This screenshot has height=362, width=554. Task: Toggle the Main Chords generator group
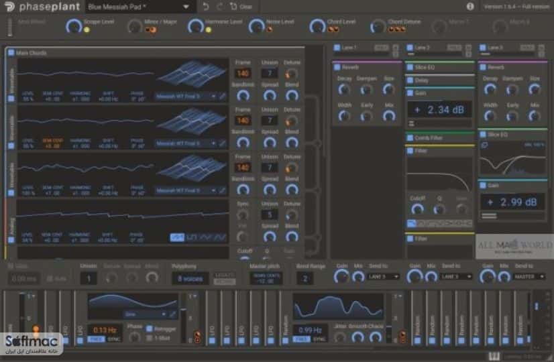point(11,52)
